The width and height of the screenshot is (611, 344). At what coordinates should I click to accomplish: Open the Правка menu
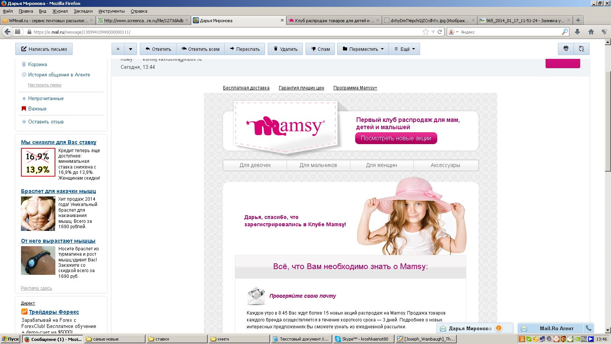pos(26,11)
